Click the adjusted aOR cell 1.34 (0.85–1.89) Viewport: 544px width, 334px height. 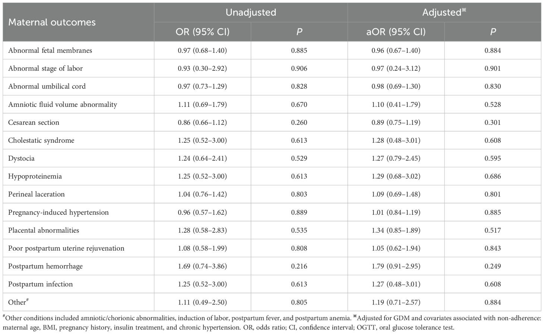(x=396, y=230)
